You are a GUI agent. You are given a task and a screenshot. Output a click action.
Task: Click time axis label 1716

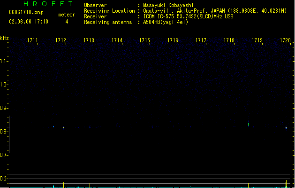(x=173, y=40)
